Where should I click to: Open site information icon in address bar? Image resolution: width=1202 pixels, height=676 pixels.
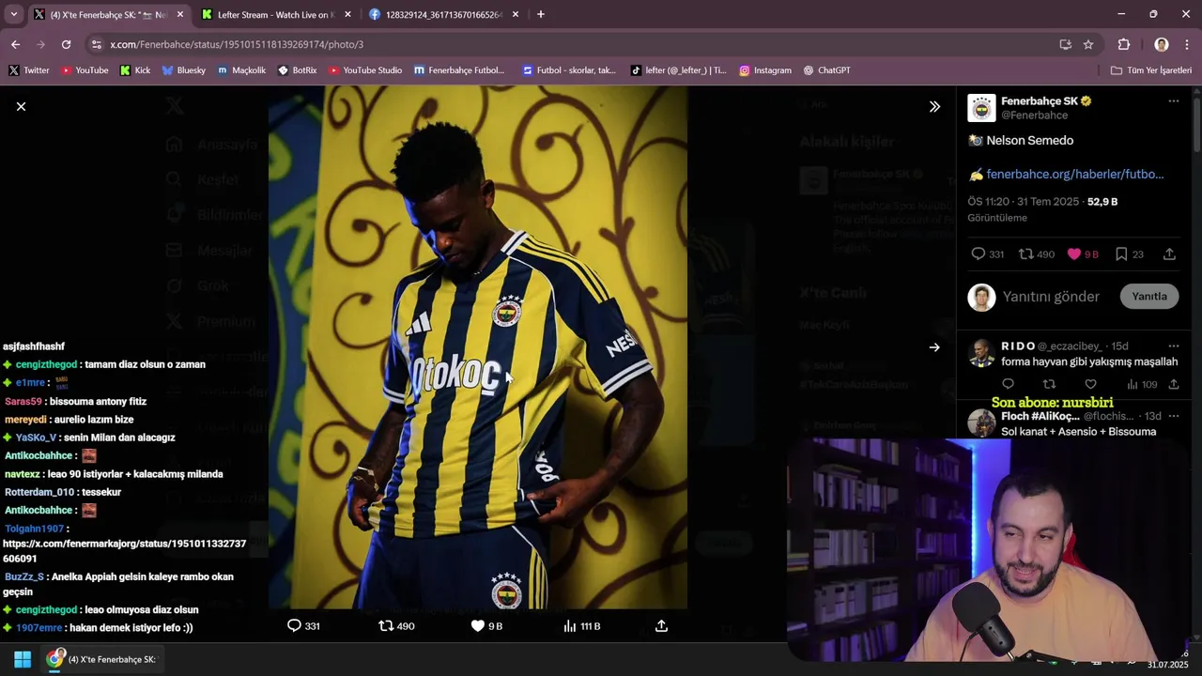click(96, 44)
